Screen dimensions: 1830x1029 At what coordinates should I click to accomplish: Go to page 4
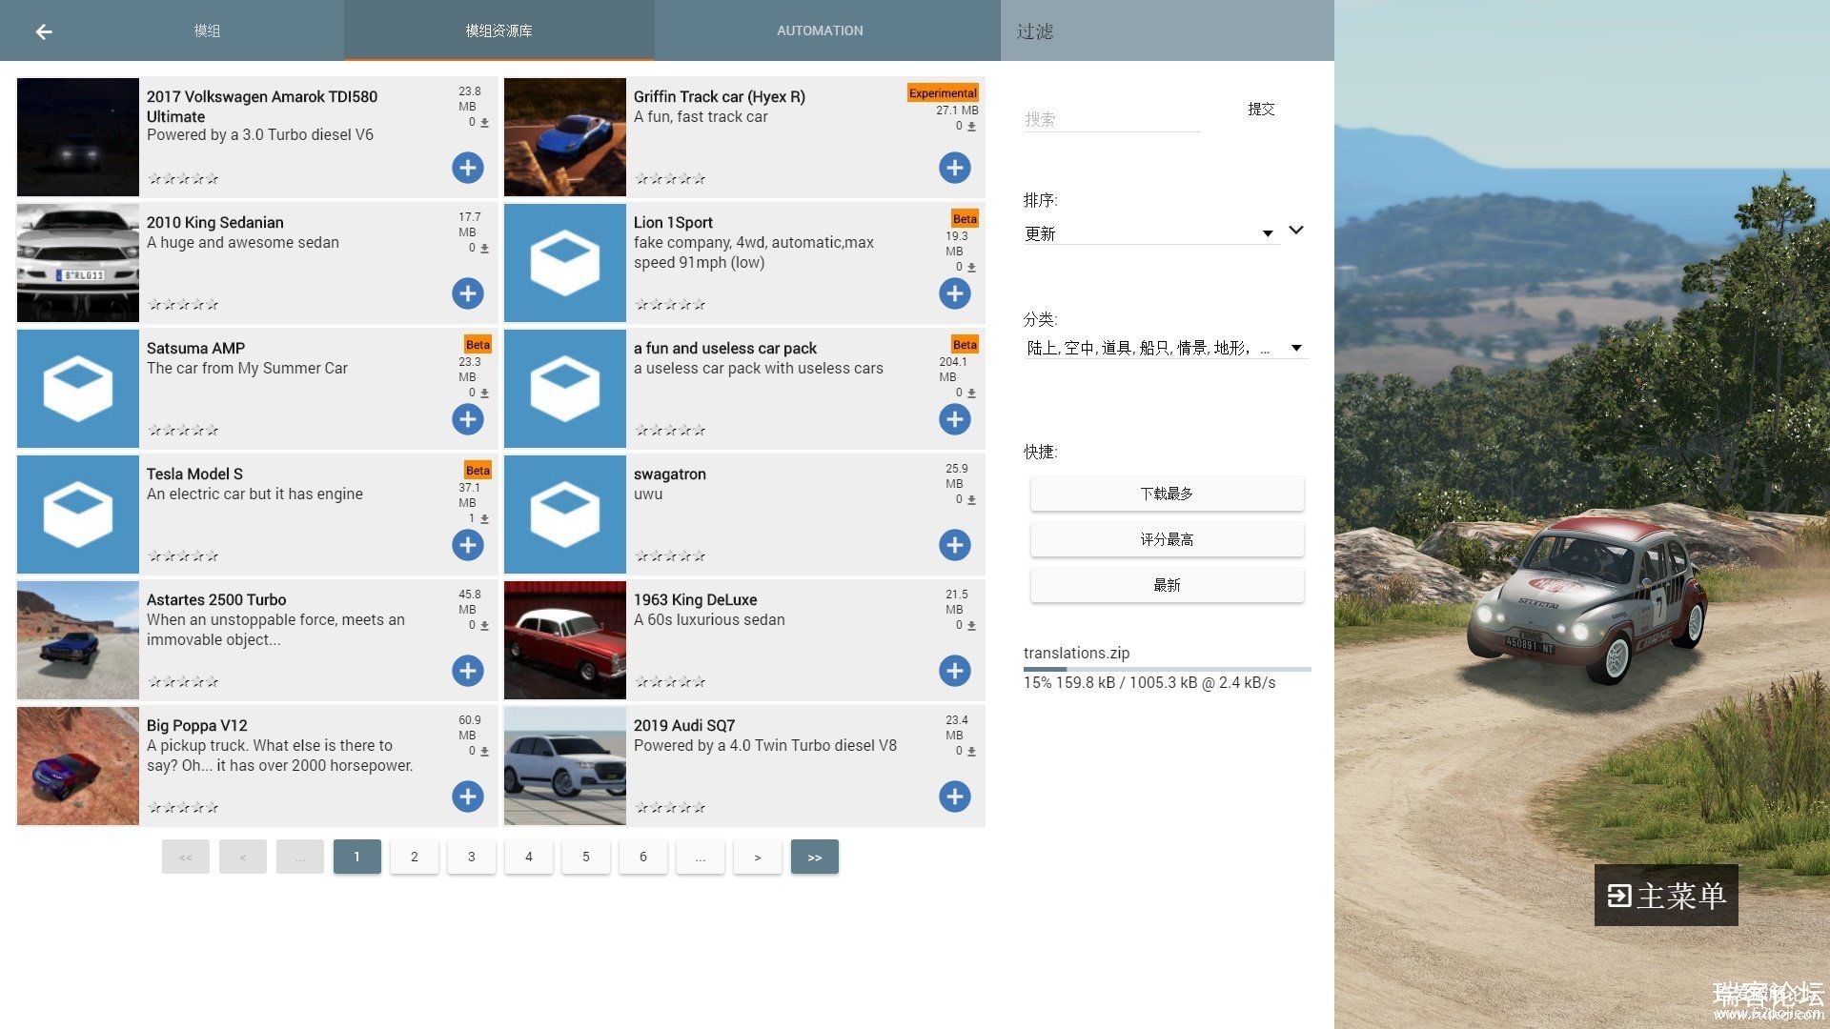tap(528, 857)
